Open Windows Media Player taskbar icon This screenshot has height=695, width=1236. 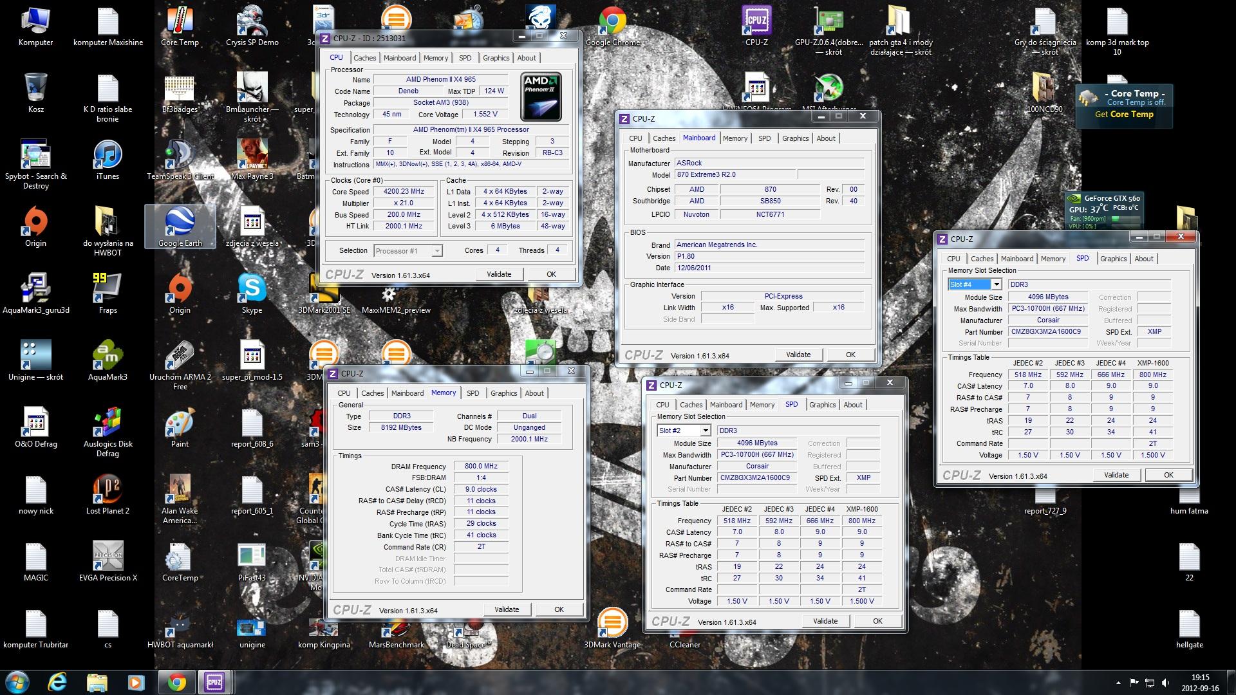click(x=136, y=682)
